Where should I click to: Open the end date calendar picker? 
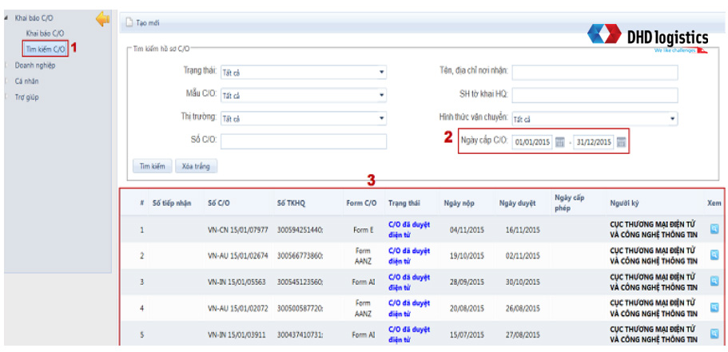click(621, 142)
